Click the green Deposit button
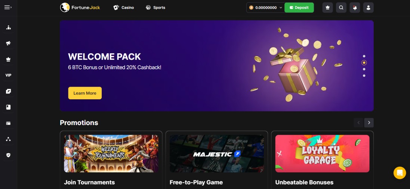The width and height of the screenshot is (410, 189). pyautogui.click(x=299, y=7)
